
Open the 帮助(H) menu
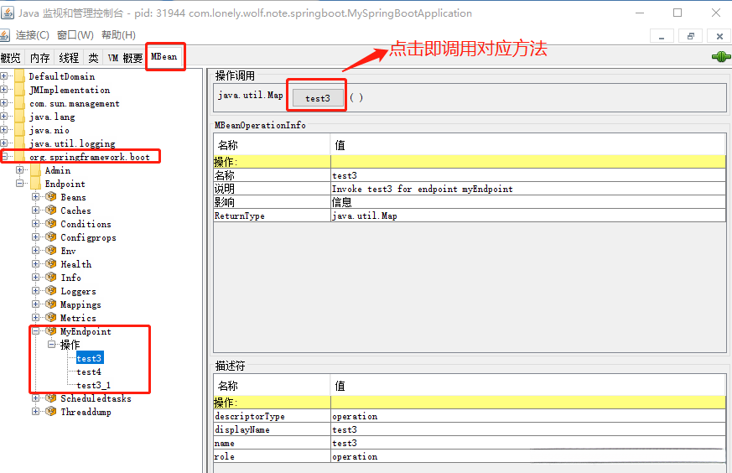[118, 35]
